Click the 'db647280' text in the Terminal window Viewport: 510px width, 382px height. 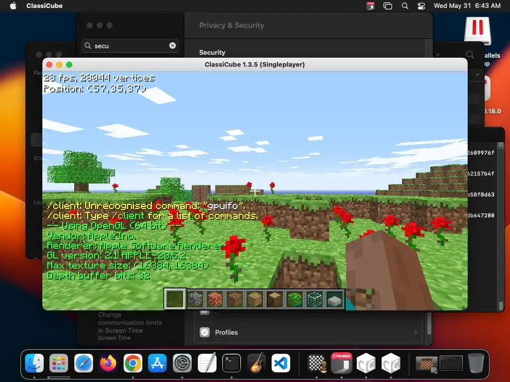coord(481,215)
